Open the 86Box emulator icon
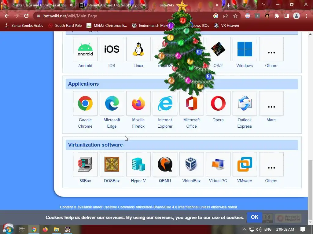Viewport: 313px width, 234px height. point(85,164)
